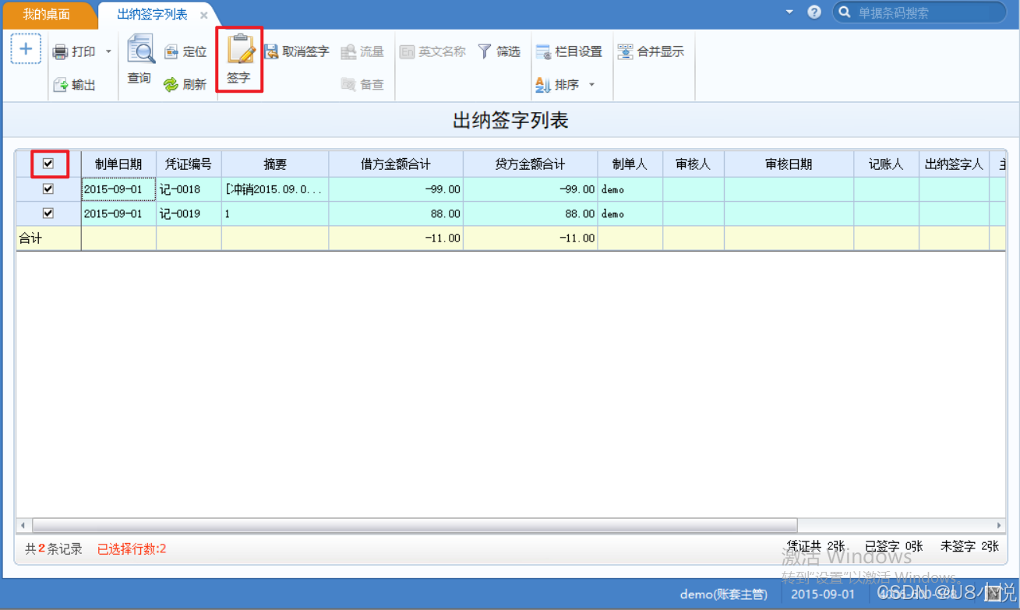The height and width of the screenshot is (610, 1020).
Task: Click the 备查 toolbar icon
Action: point(348,85)
